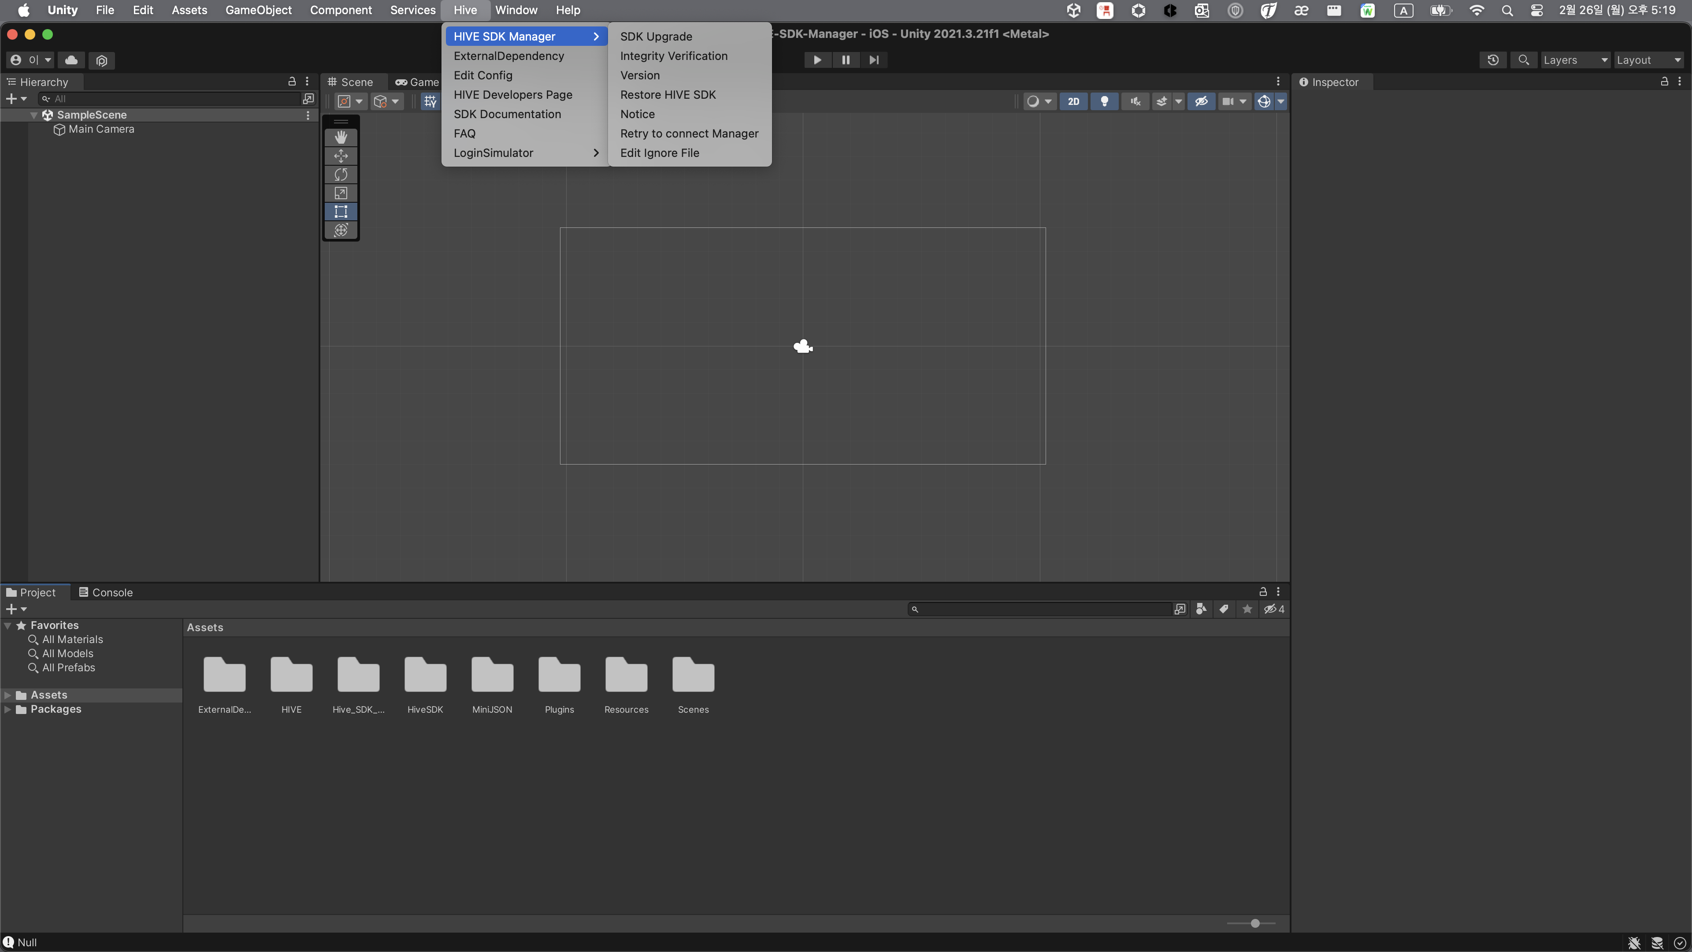Open Unity cloud services icon

(x=71, y=60)
